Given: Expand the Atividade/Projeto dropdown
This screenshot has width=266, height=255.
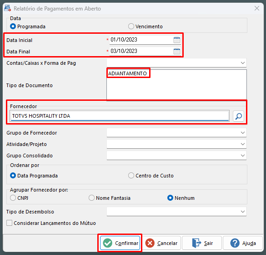Looking at the screenshot, I should 243,144.
